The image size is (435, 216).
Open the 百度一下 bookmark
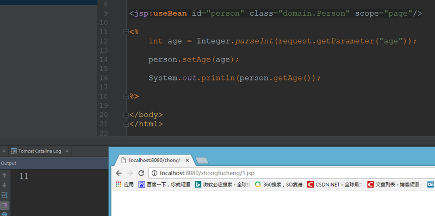[164, 184]
